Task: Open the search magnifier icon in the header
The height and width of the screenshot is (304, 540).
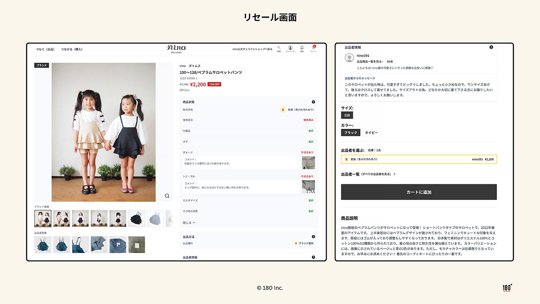Action: (x=278, y=48)
